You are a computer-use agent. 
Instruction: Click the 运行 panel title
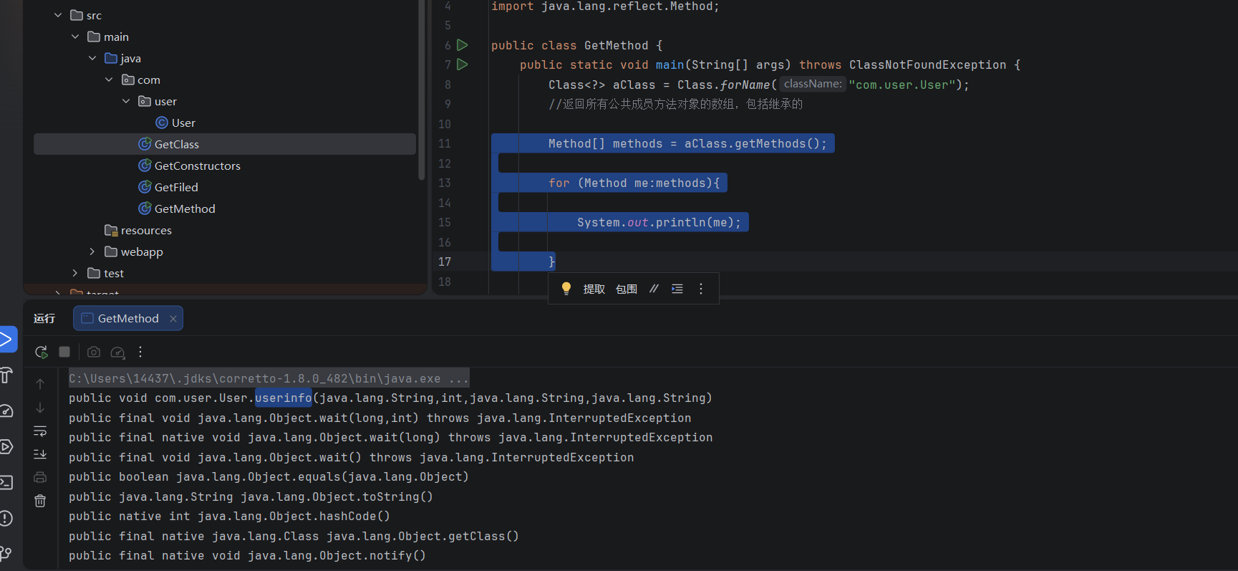coord(44,318)
